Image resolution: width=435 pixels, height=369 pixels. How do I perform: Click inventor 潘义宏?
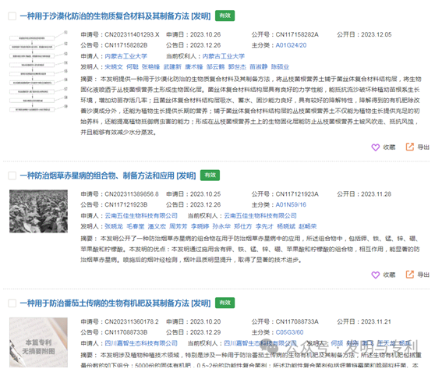click(157, 226)
